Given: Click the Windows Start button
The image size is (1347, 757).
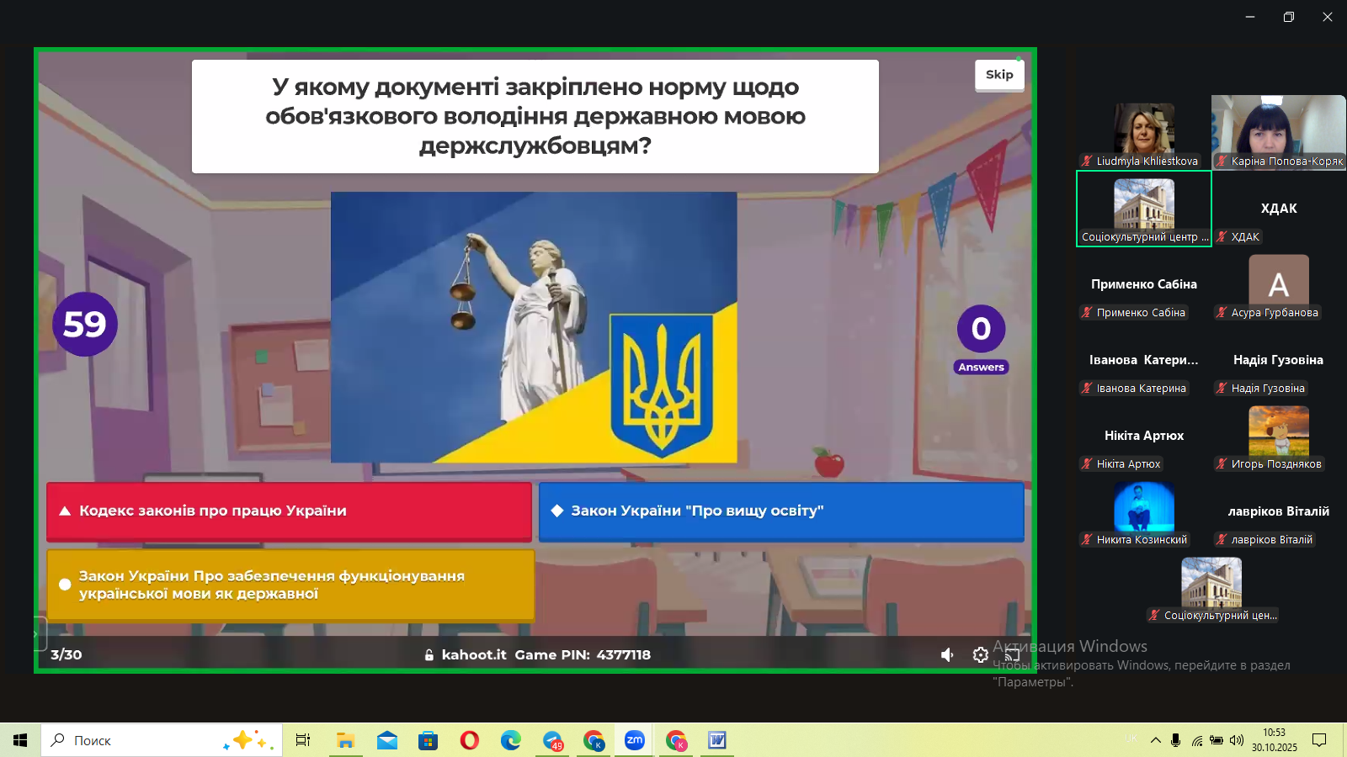Looking at the screenshot, I should pos(20,740).
